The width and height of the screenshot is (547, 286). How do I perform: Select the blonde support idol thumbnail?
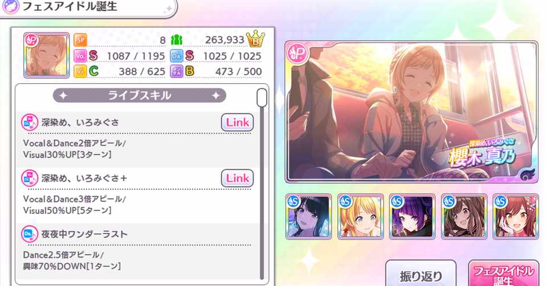361,216
